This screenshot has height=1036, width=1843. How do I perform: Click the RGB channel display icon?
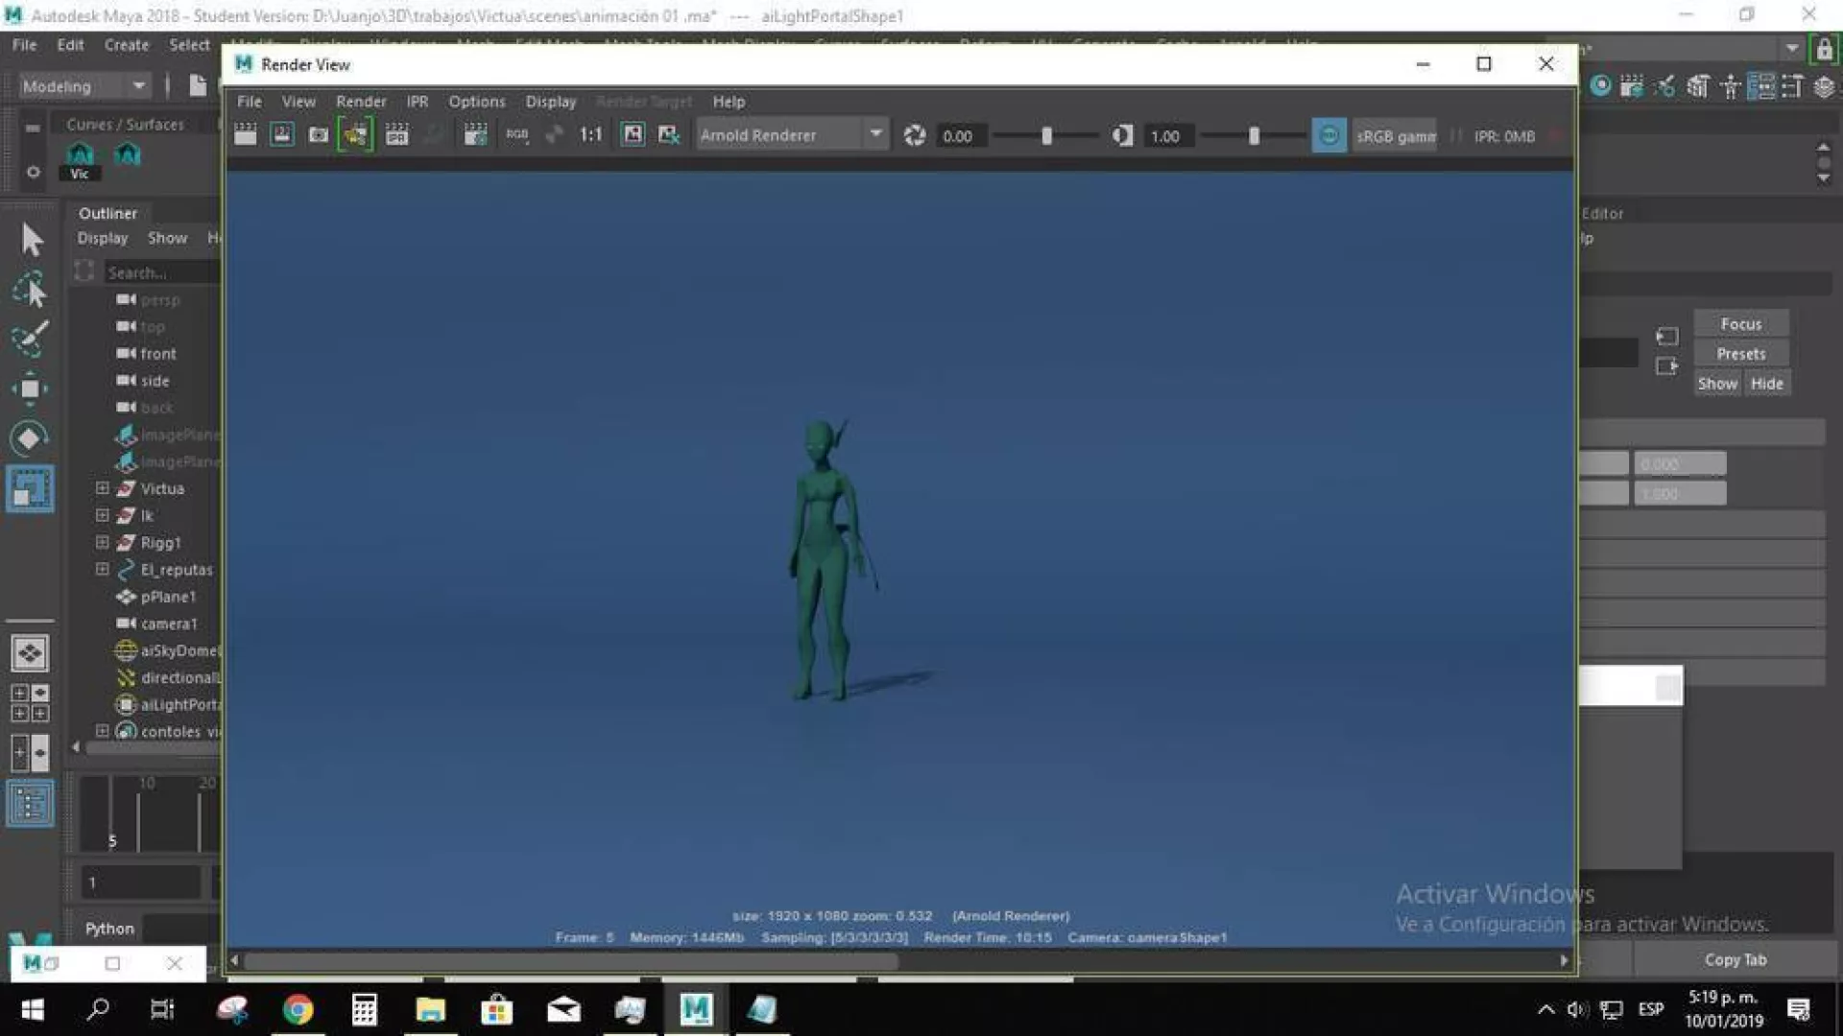pyautogui.click(x=517, y=135)
